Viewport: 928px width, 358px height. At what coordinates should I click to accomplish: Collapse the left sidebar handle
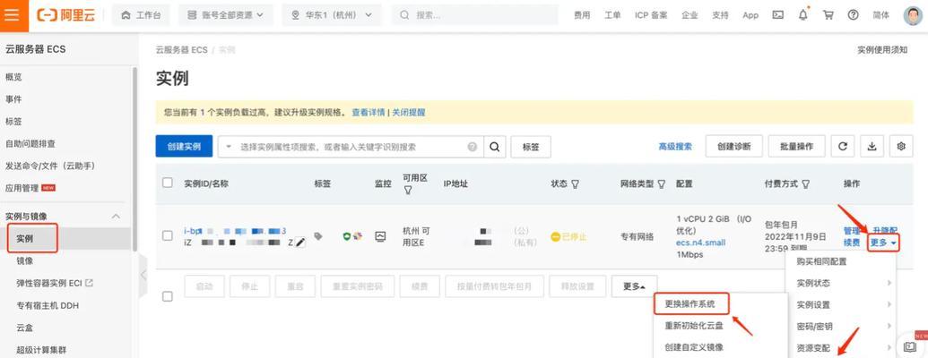point(143,276)
